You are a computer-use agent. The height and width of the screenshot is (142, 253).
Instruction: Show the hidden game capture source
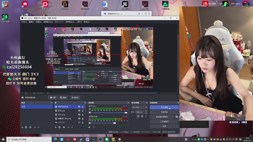point(79,122)
